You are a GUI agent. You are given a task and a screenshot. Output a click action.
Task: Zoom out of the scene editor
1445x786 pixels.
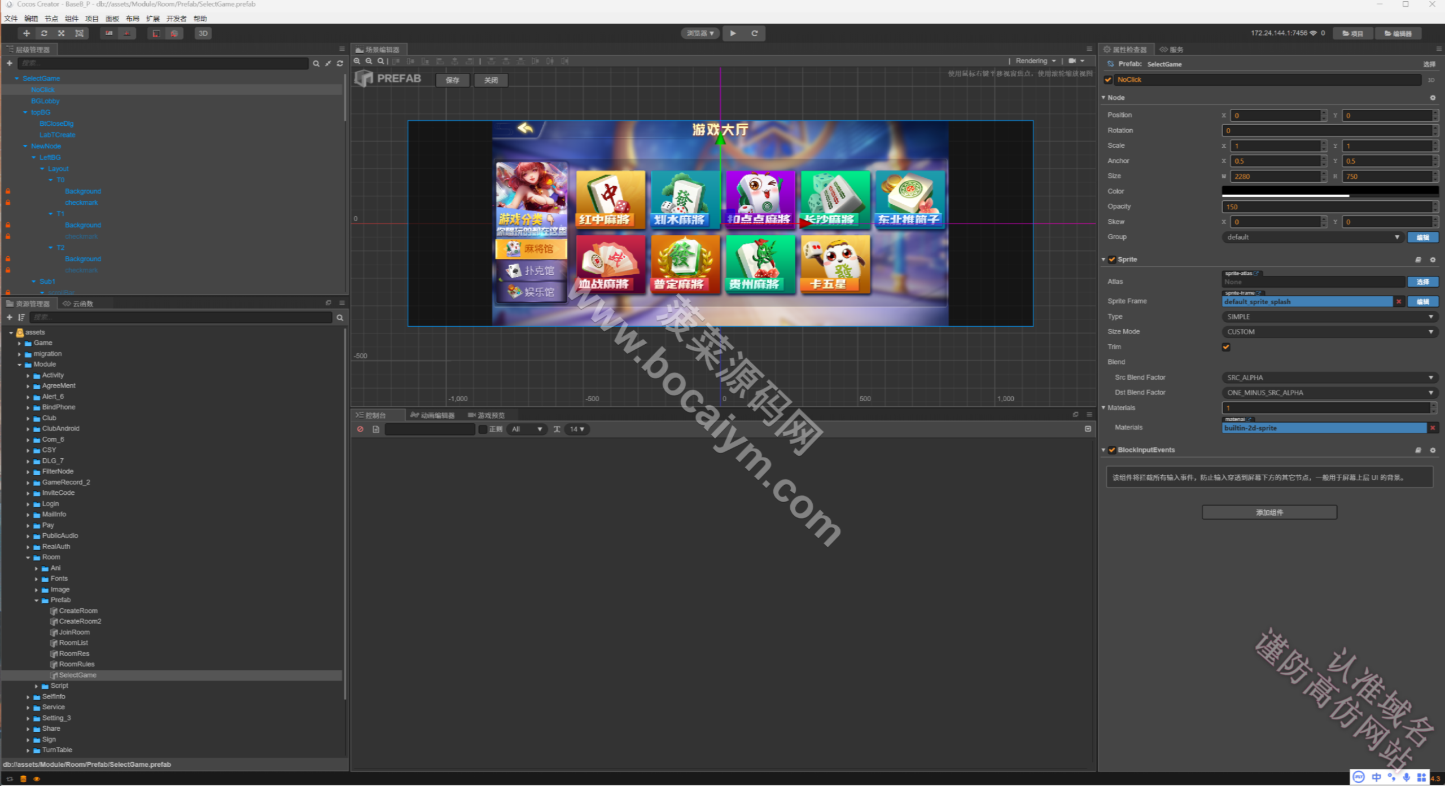pyautogui.click(x=369, y=61)
